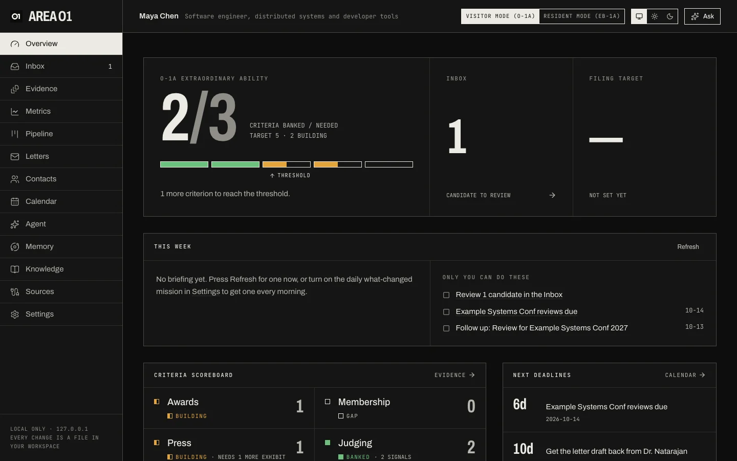Click the Inbox tray icon in sidebar
Screen dimensions: 737x461
point(15,67)
